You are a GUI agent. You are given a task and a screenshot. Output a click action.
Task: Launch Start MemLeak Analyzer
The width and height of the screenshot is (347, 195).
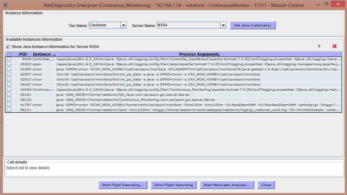coord(227,185)
